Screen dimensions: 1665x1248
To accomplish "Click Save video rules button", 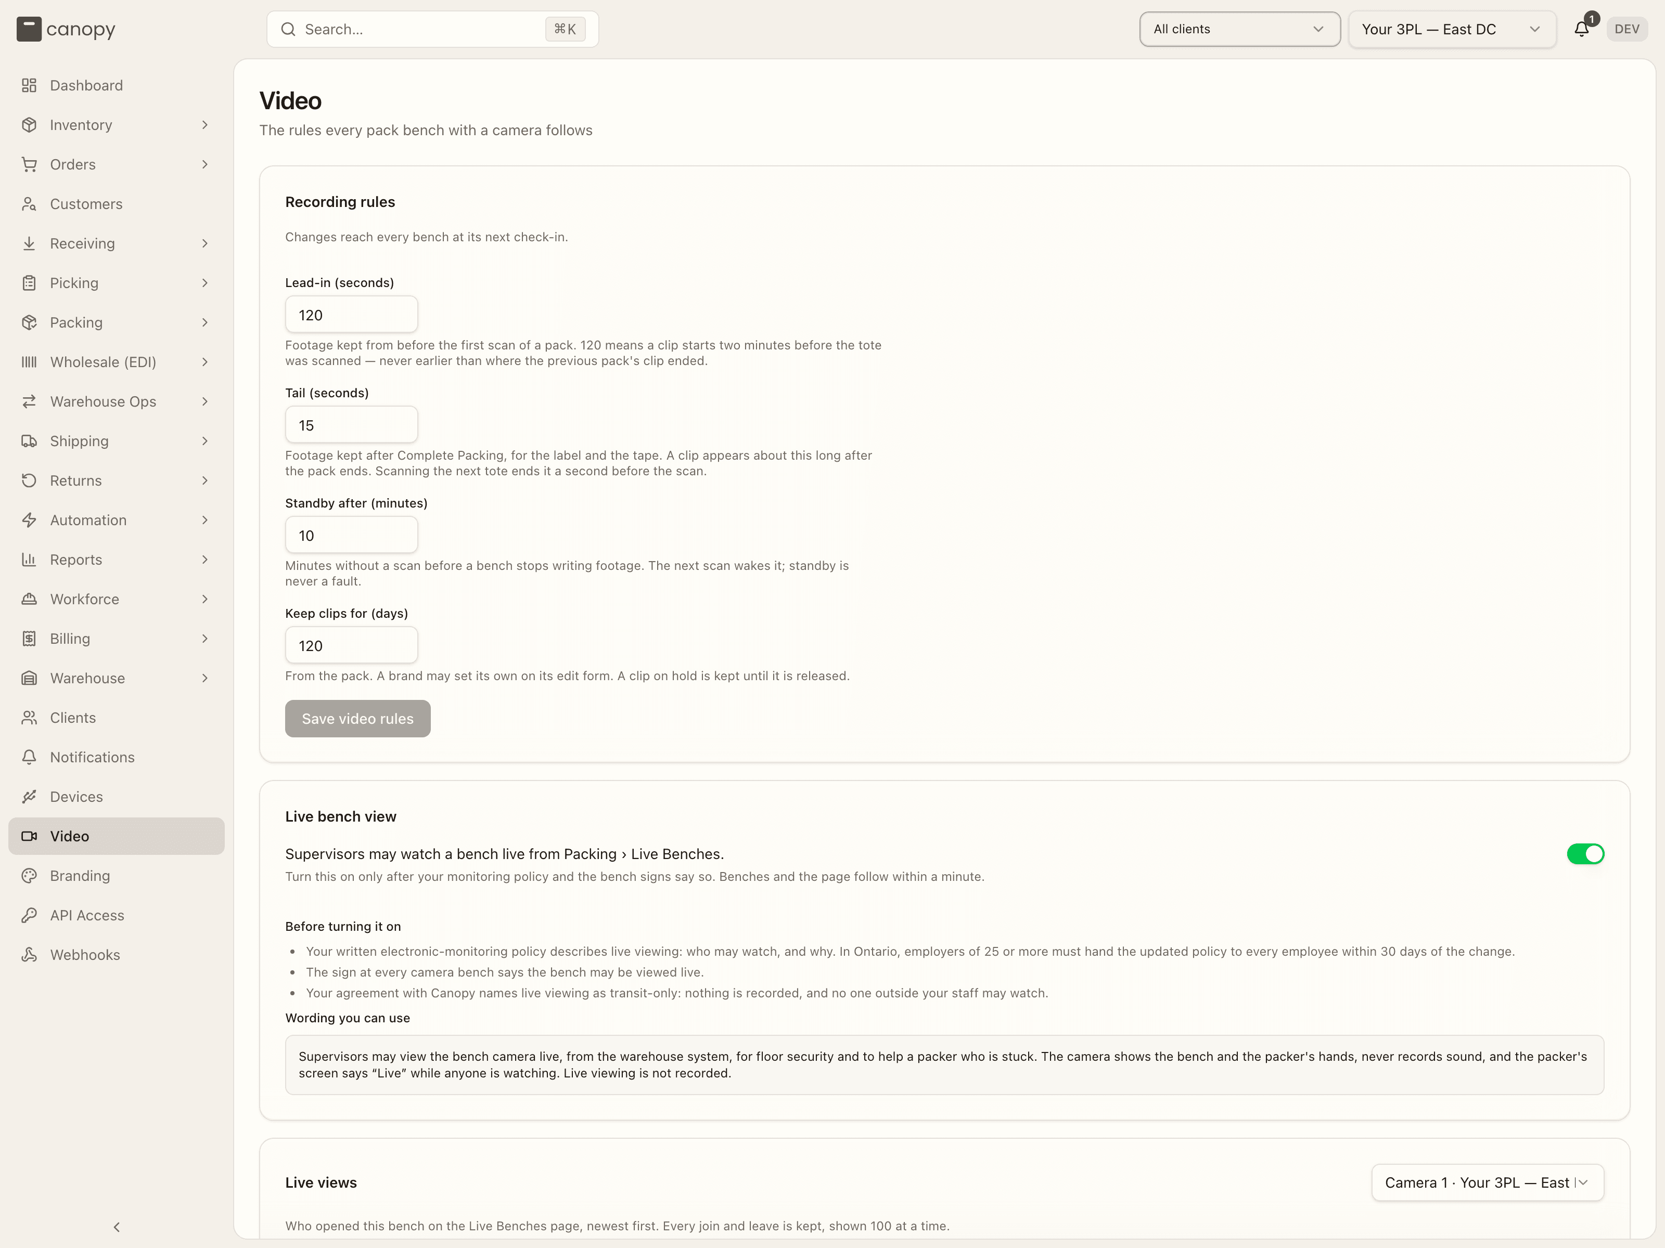I will pyautogui.click(x=357, y=719).
